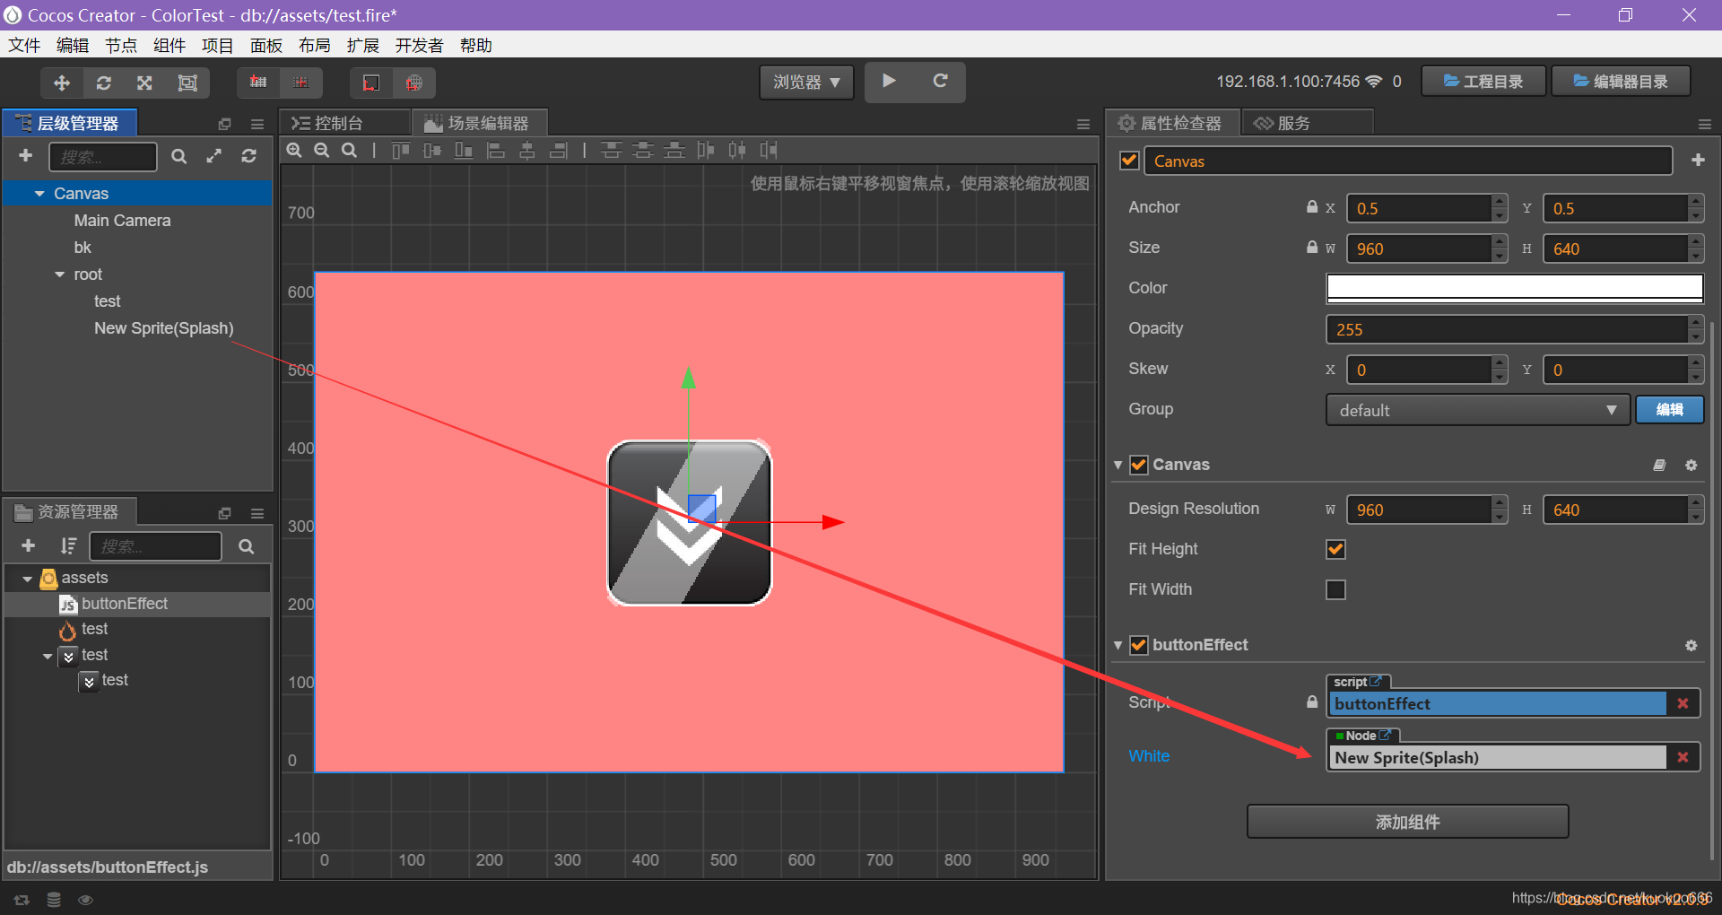Collapse the test texture asset
Viewport: 1722px width, 915px height.
[x=48, y=656]
